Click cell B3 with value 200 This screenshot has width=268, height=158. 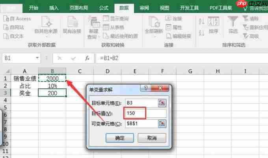(x=52, y=93)
